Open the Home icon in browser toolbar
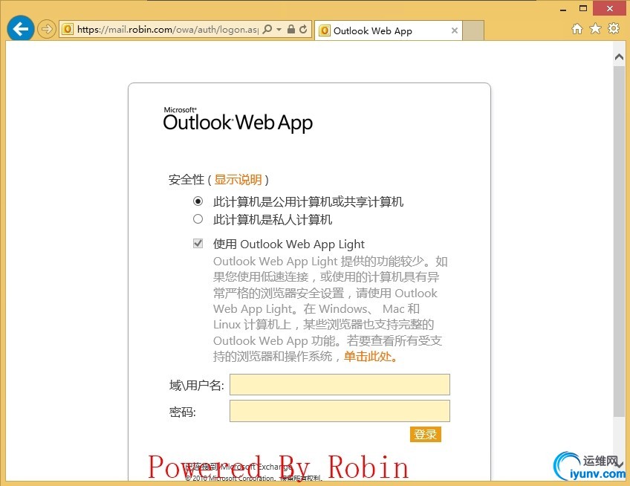 [x=577, y=28]
